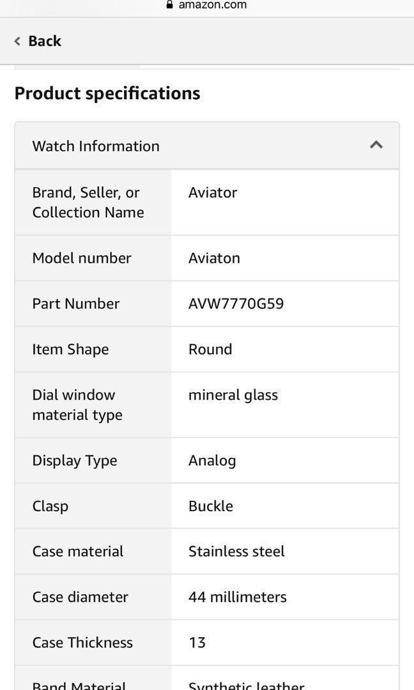Select the mineral glass dial window value
Viewport: 414px width, 690px height.
coord(233,395)
